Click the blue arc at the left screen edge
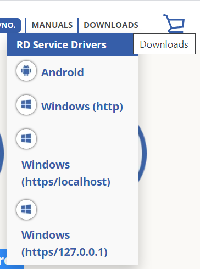The image size is (200, 269). pos(2,153)
